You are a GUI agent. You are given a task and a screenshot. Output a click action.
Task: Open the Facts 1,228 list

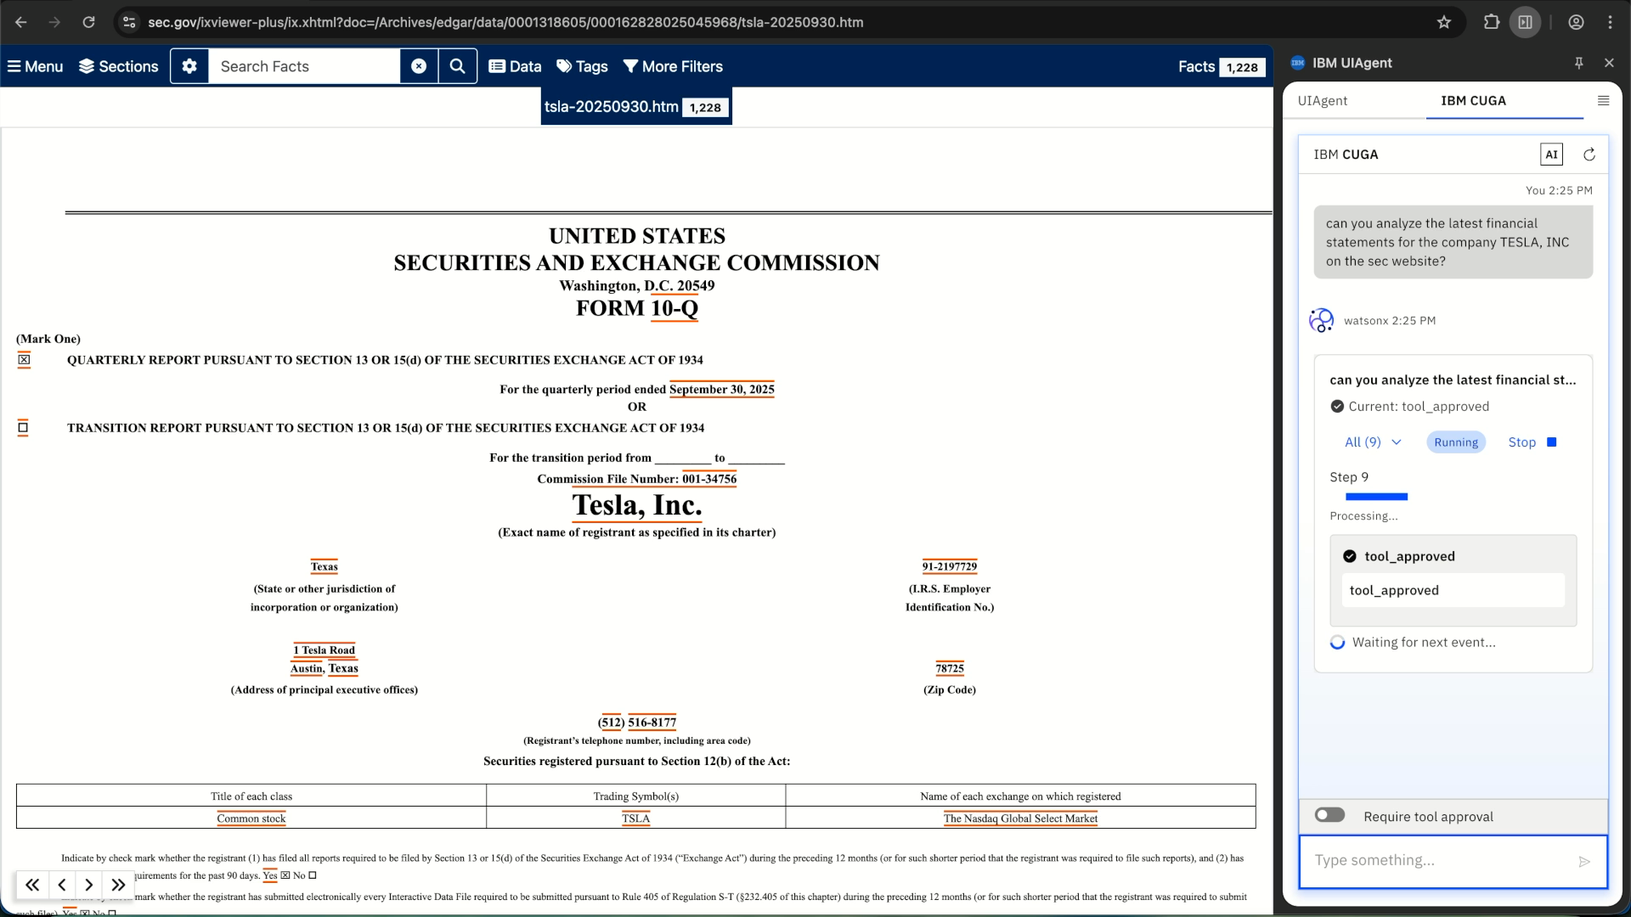click(1221, 67)
